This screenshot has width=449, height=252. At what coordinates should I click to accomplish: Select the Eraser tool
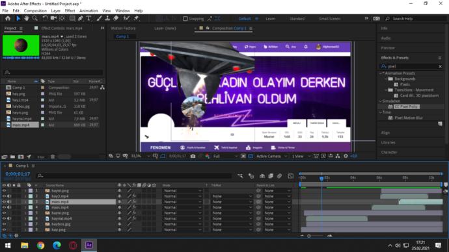[x=116, y=19]
